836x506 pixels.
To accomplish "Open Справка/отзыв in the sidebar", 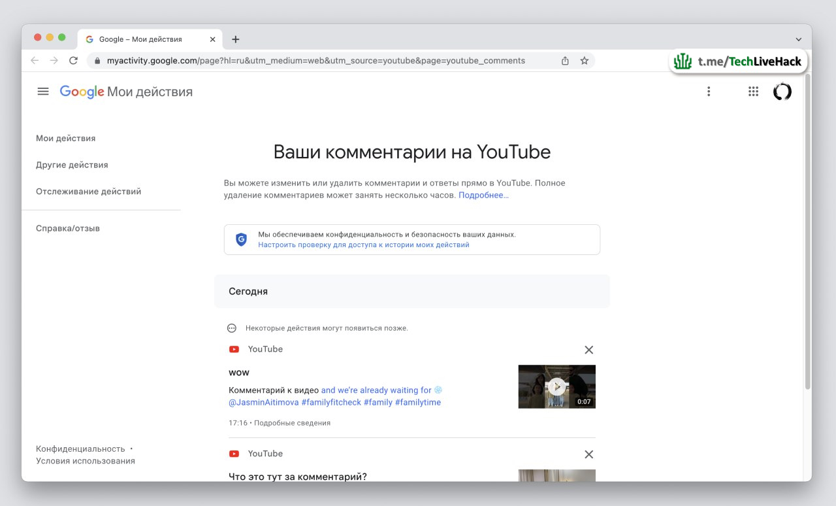I will (68, 228).
